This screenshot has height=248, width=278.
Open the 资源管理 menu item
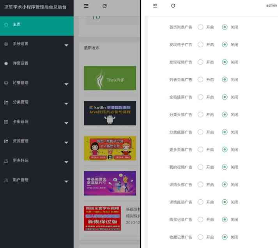(x=20, y=141)
